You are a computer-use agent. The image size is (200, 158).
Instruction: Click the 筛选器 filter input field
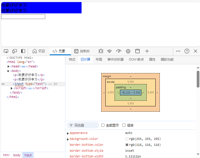point(85,125)
